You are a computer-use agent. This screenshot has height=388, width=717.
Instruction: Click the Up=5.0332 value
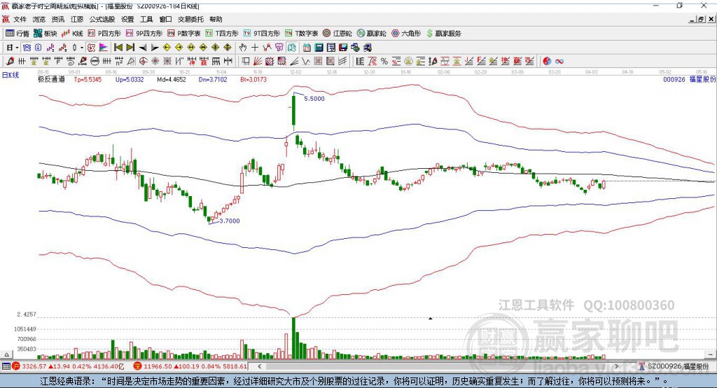(130, 79)
